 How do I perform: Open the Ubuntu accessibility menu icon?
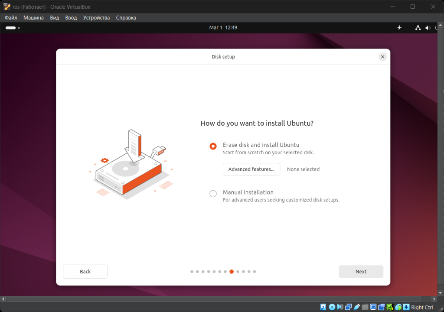click(x=399, y=28)
